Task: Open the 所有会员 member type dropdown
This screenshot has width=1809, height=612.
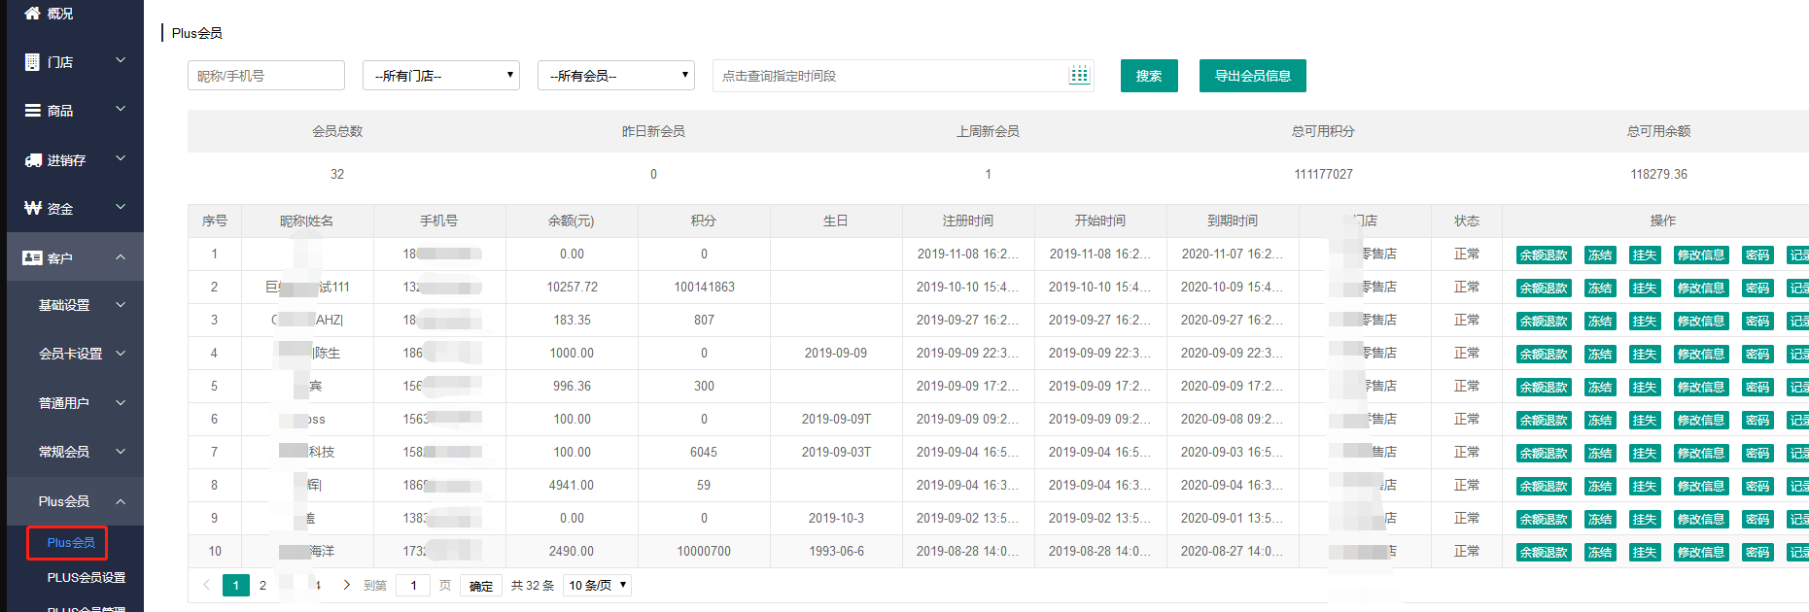Action: coord(616,76)
